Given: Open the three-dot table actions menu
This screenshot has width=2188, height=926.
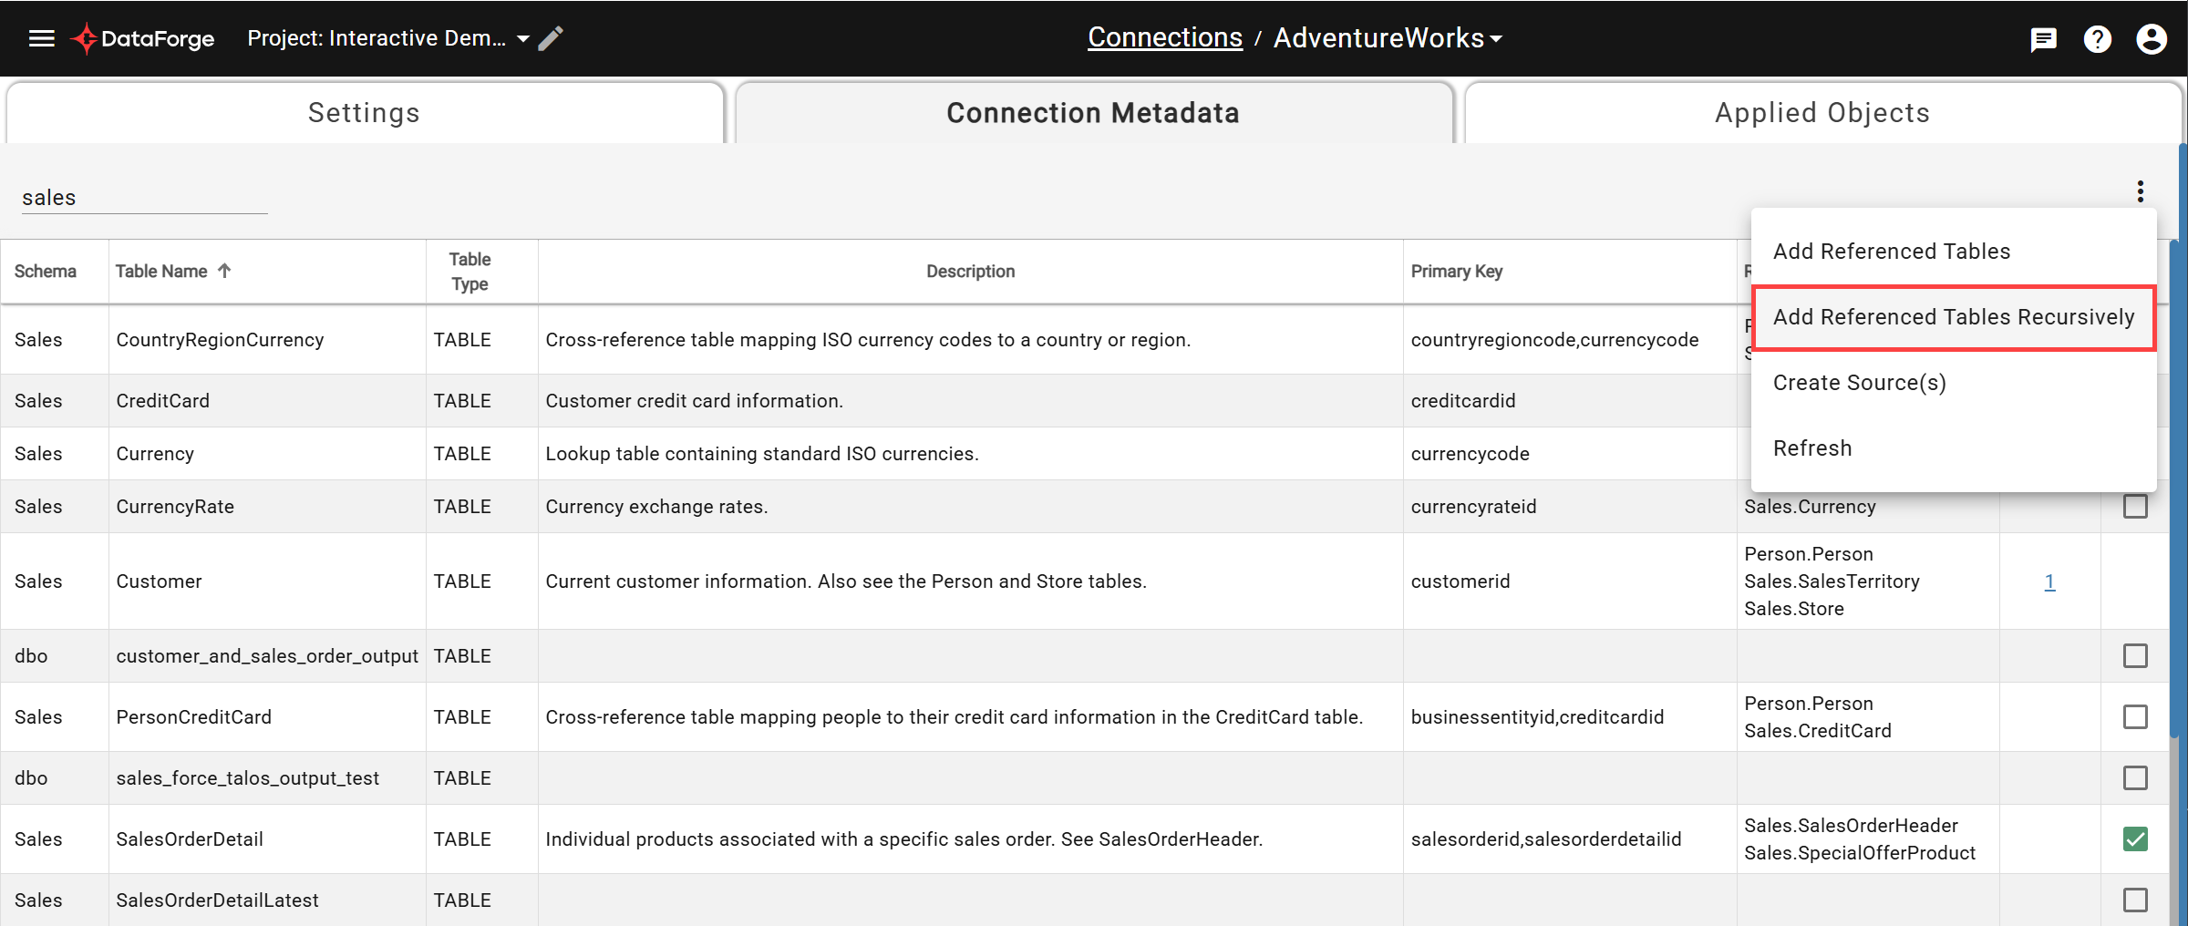Looking at the screenshot, I should point(2141,190).
